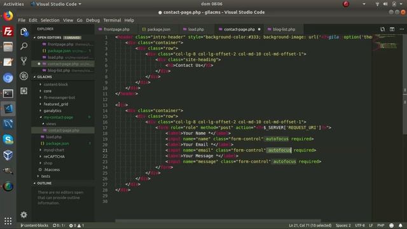Change encoding via UTF-8 status item
407x229 pixels.
tap(360, 225)
